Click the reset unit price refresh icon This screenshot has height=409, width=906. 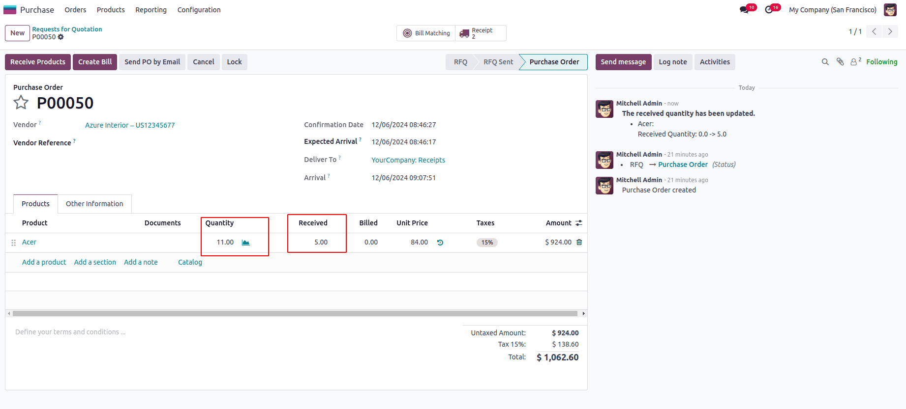coord(440,243)
